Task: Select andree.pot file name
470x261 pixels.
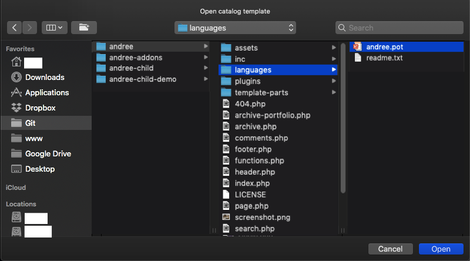Action: tap(385, 47)
